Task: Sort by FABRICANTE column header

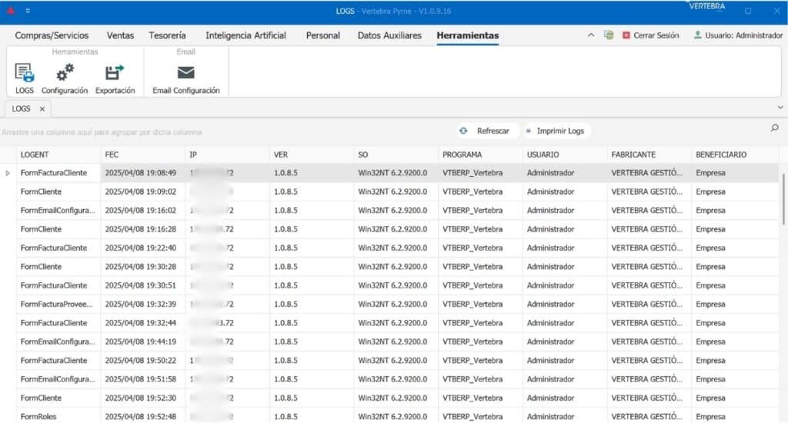Action: tap(649, 155)
